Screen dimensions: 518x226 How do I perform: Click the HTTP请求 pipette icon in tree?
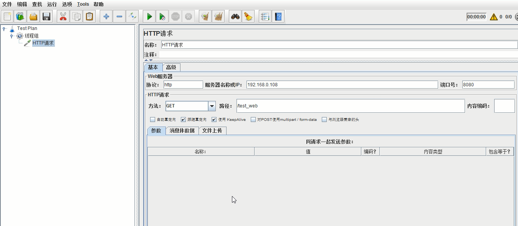tap(27, 43)
